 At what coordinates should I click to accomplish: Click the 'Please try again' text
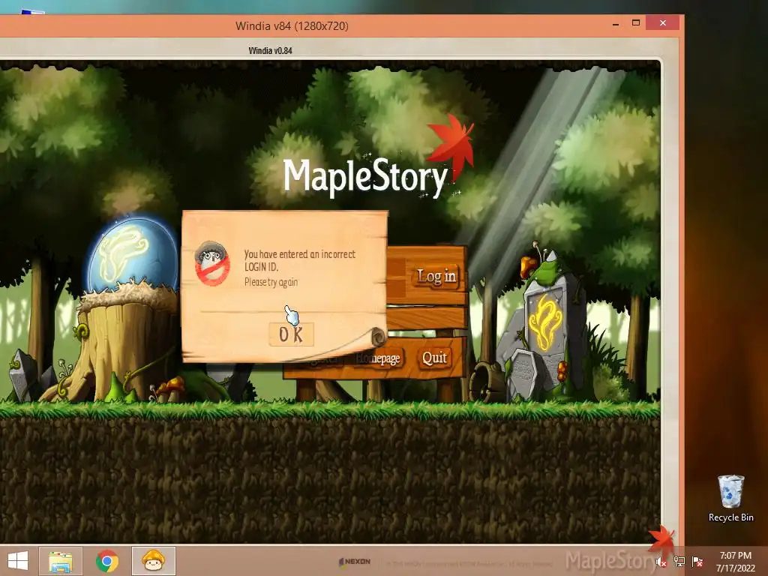pyautogui.click(x=271, y=282)
